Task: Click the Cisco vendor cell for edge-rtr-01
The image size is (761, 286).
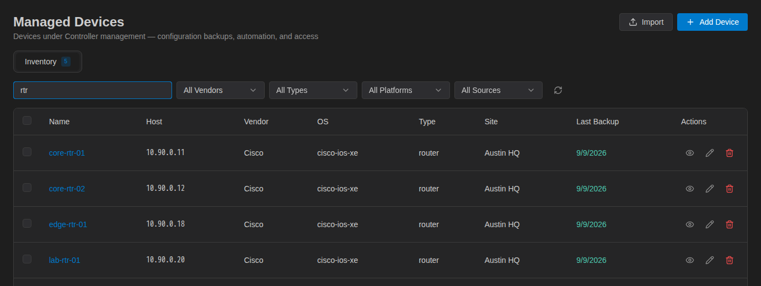Action: point(254,224)
